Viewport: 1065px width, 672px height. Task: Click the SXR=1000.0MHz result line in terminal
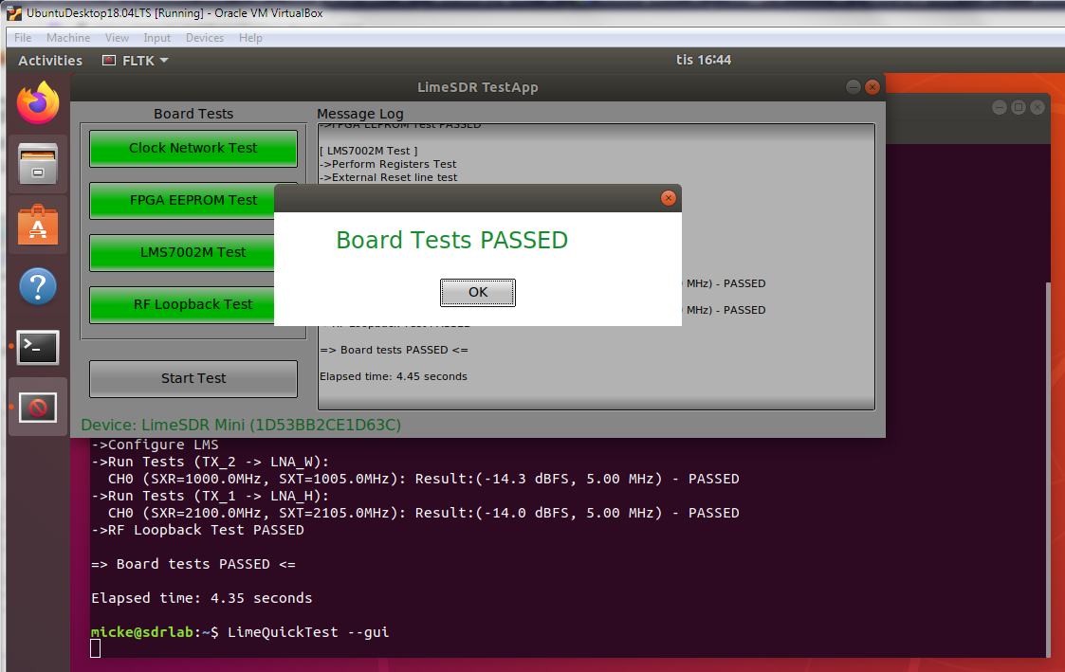pyautogui.click(x=423, y=479)
